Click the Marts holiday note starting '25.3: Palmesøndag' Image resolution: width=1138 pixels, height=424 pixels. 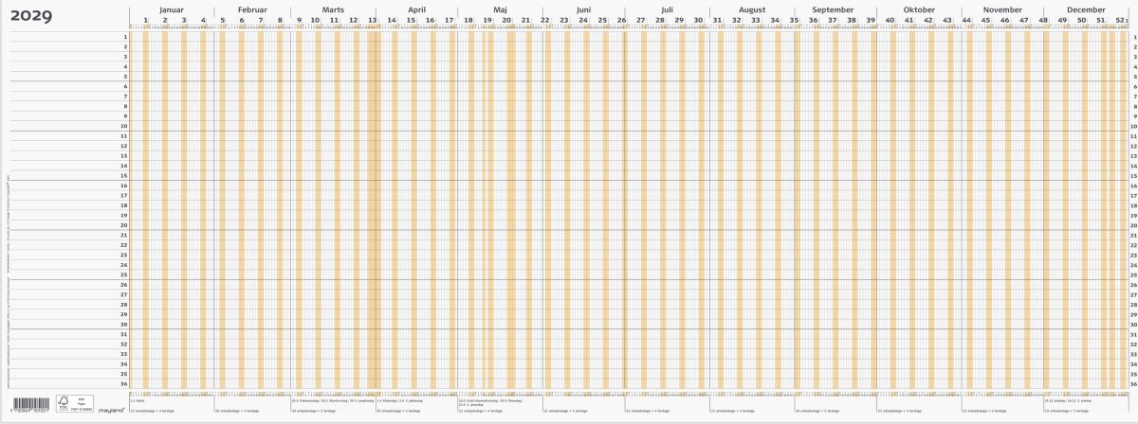click(334, 400)
